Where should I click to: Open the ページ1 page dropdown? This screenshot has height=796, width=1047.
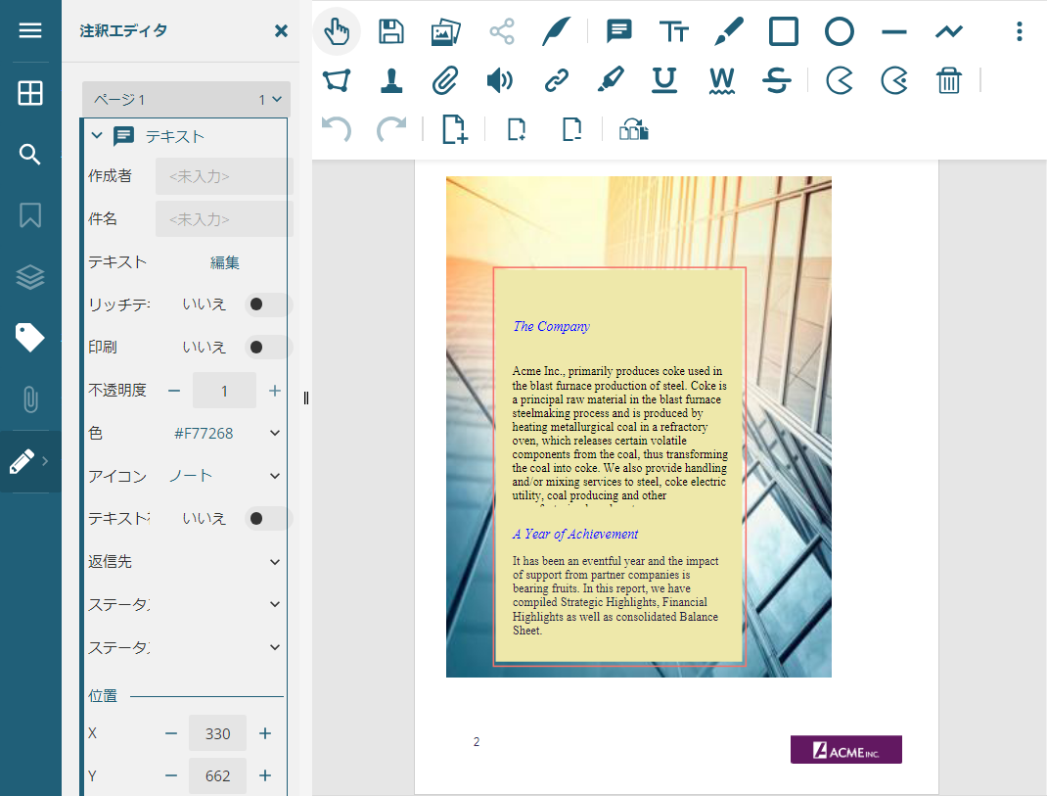pyautogui.click(x=186, y=100)
